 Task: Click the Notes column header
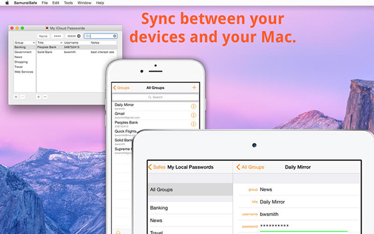103,42
